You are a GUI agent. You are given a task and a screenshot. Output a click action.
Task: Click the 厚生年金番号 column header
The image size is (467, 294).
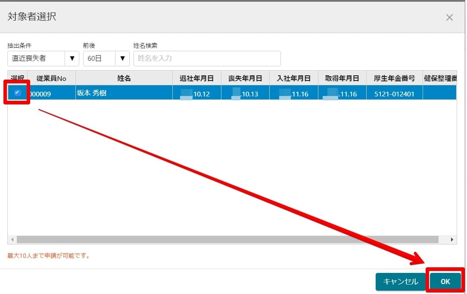[394, 78]
